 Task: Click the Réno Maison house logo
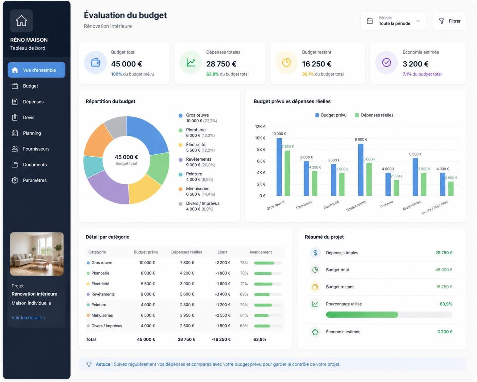point(21,21)
